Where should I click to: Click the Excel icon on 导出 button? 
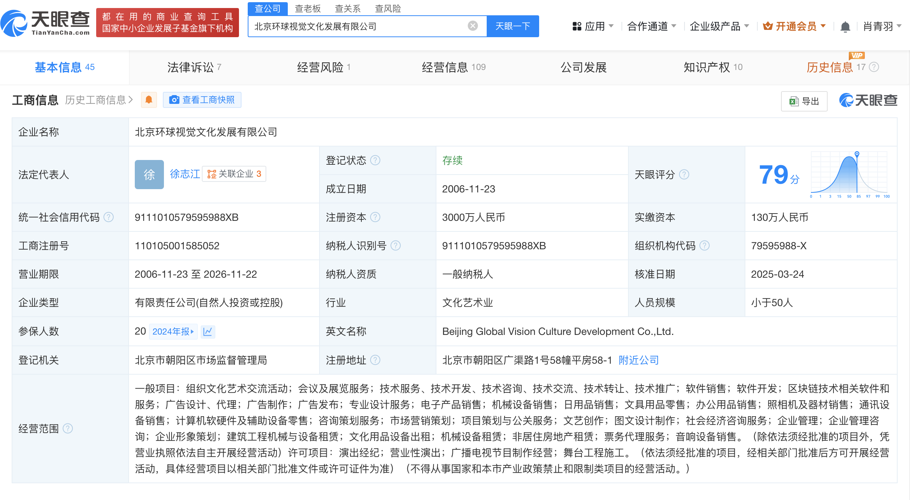[x=794, y=101]
